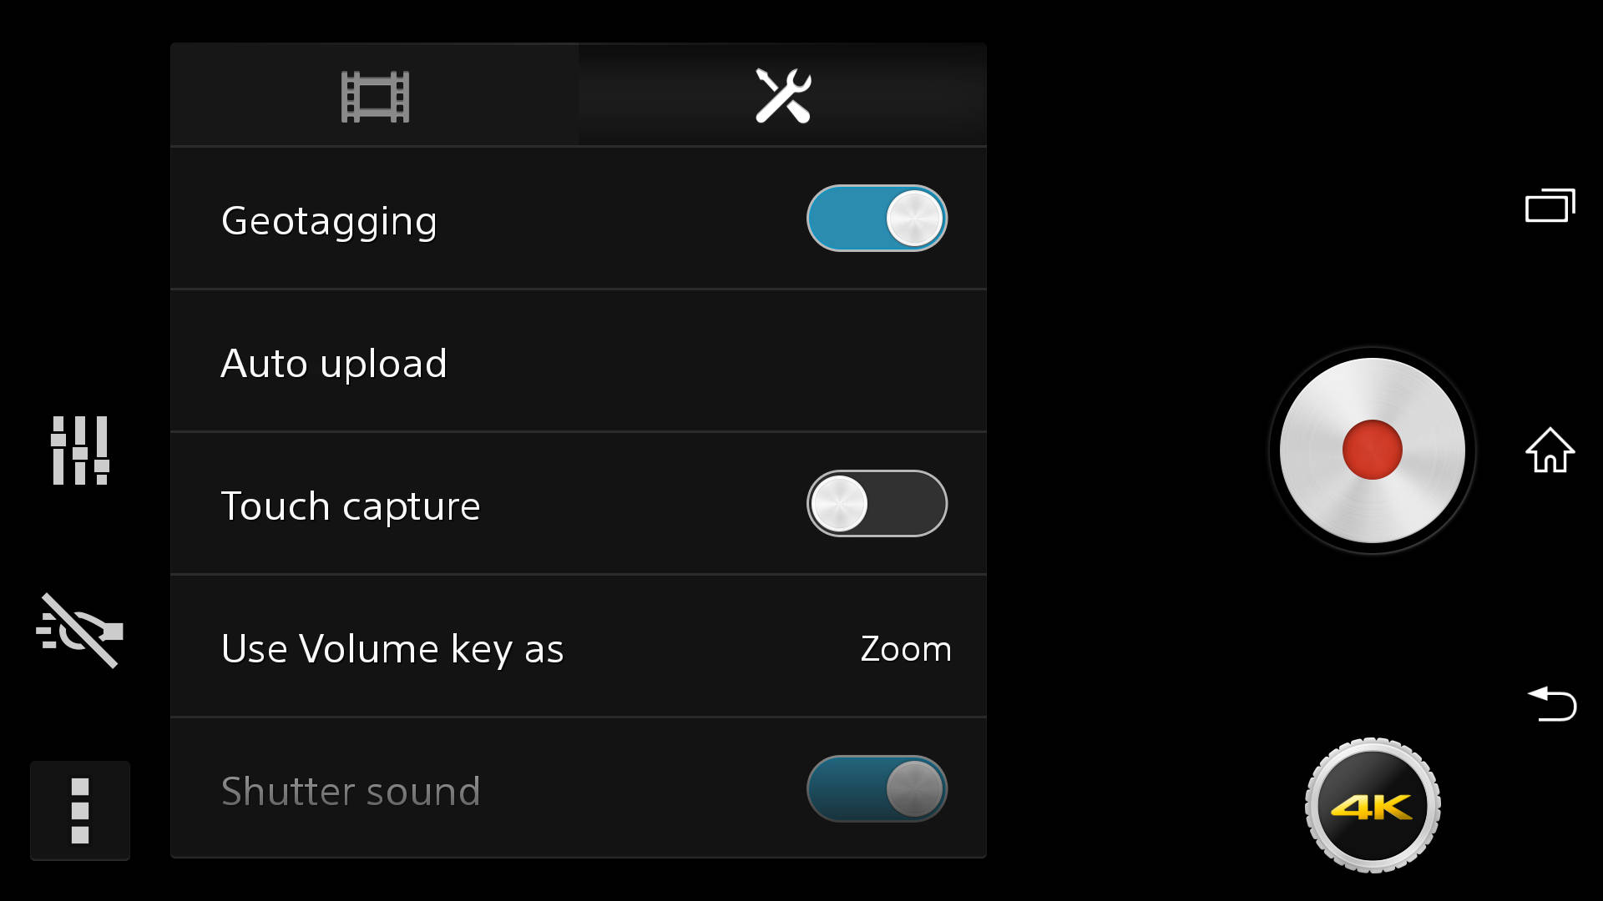Go to the Android home screen
The image size is (1603, 901).
click(1550, 450)
